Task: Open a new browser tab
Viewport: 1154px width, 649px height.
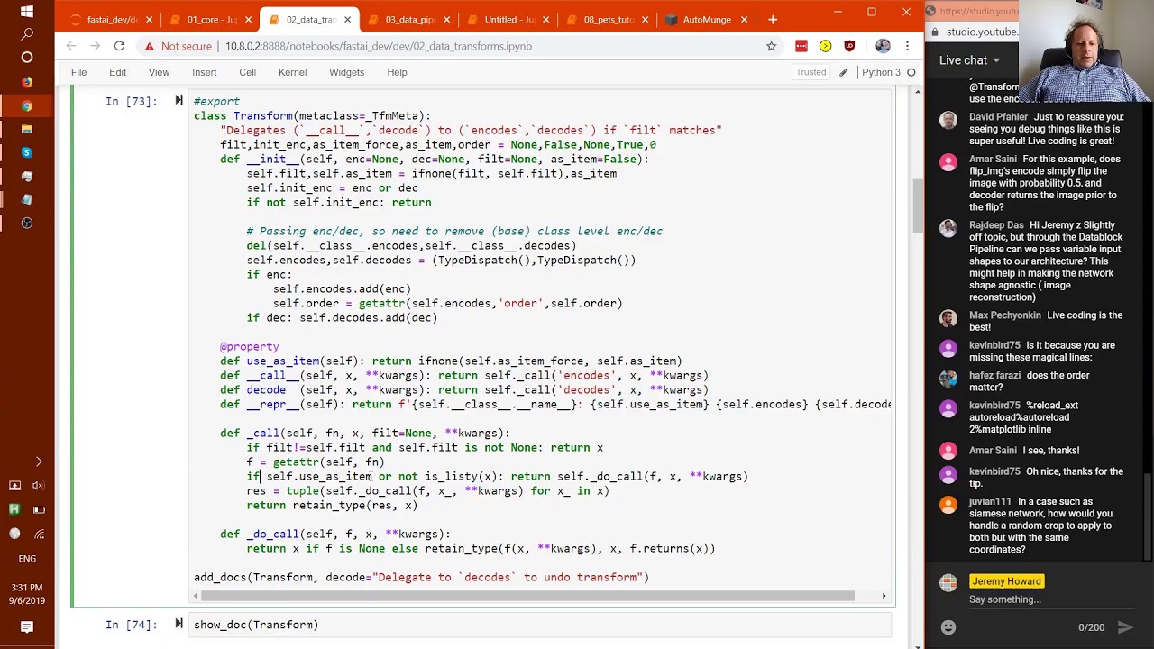Action: [x=772, y=19]
